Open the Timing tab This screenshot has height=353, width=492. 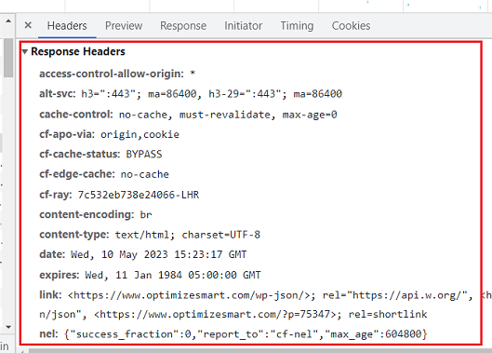point(297,26)
